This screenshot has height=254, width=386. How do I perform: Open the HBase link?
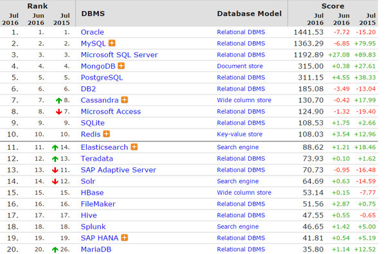tap(92, 192)
